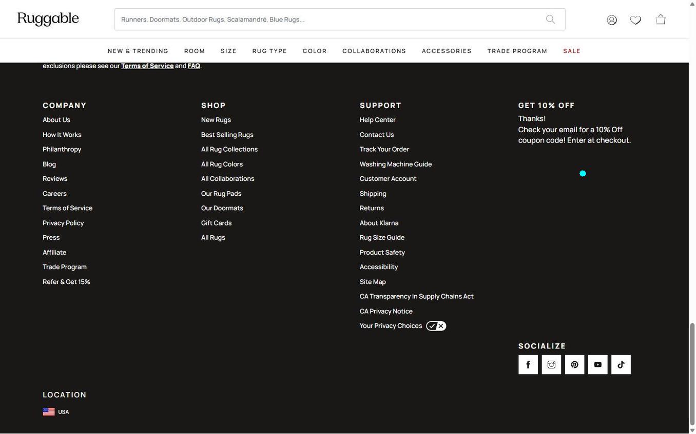Open the RUG TYPE menu
Screen dimensions: 696x434
coord(269,50)
